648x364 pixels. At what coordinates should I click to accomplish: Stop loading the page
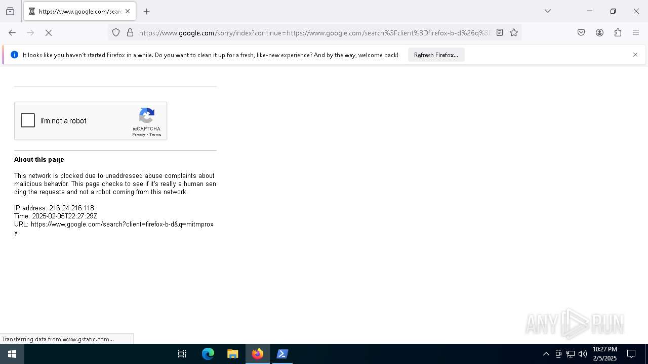tap(49, 33)
